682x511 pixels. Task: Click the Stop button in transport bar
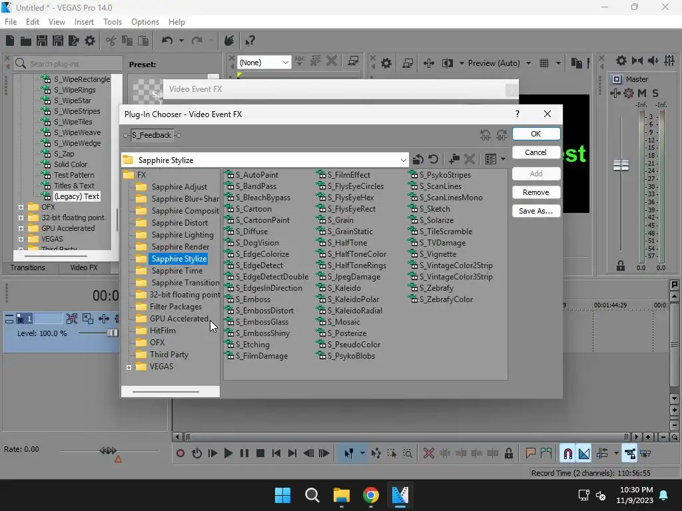pyautogui.click(x=260, y=454)
